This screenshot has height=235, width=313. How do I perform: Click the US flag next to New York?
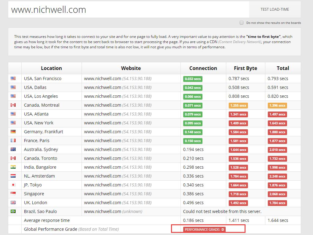(13, 123)
